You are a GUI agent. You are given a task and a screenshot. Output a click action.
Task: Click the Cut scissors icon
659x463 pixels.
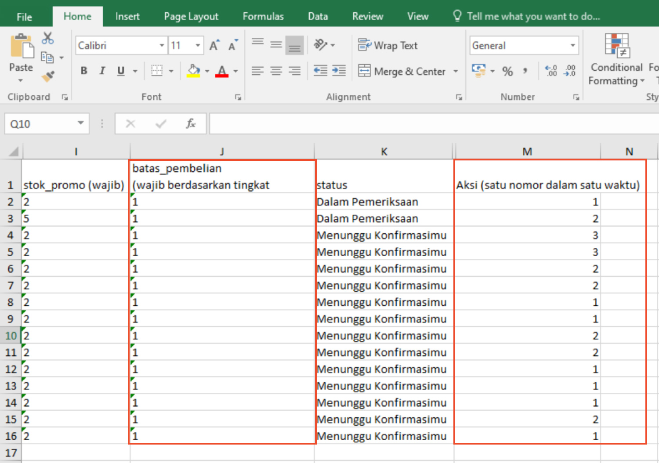[x=47, y=39]
